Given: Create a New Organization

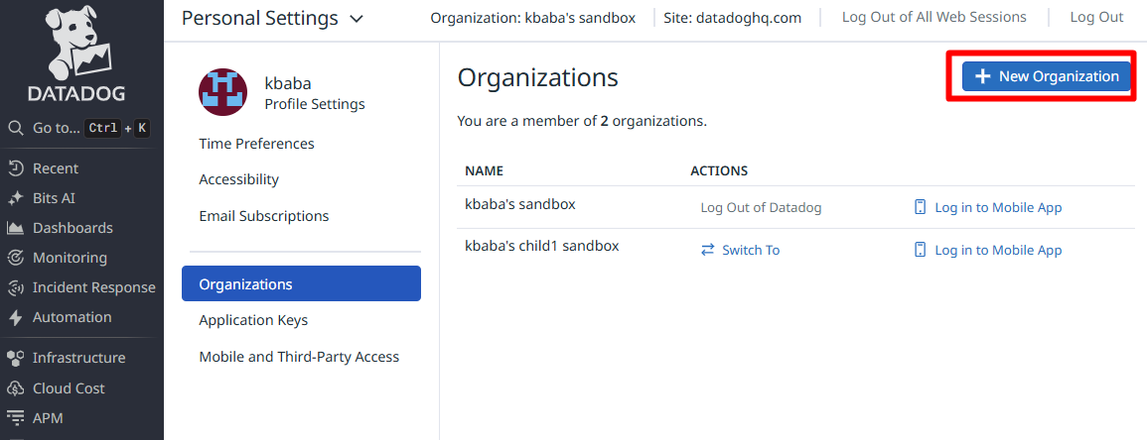Looking at the screenshot, I should 1047,76.
